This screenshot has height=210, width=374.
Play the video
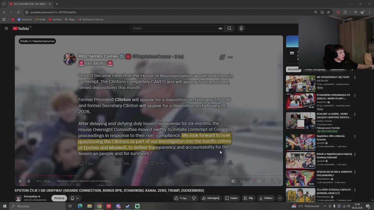20,181
